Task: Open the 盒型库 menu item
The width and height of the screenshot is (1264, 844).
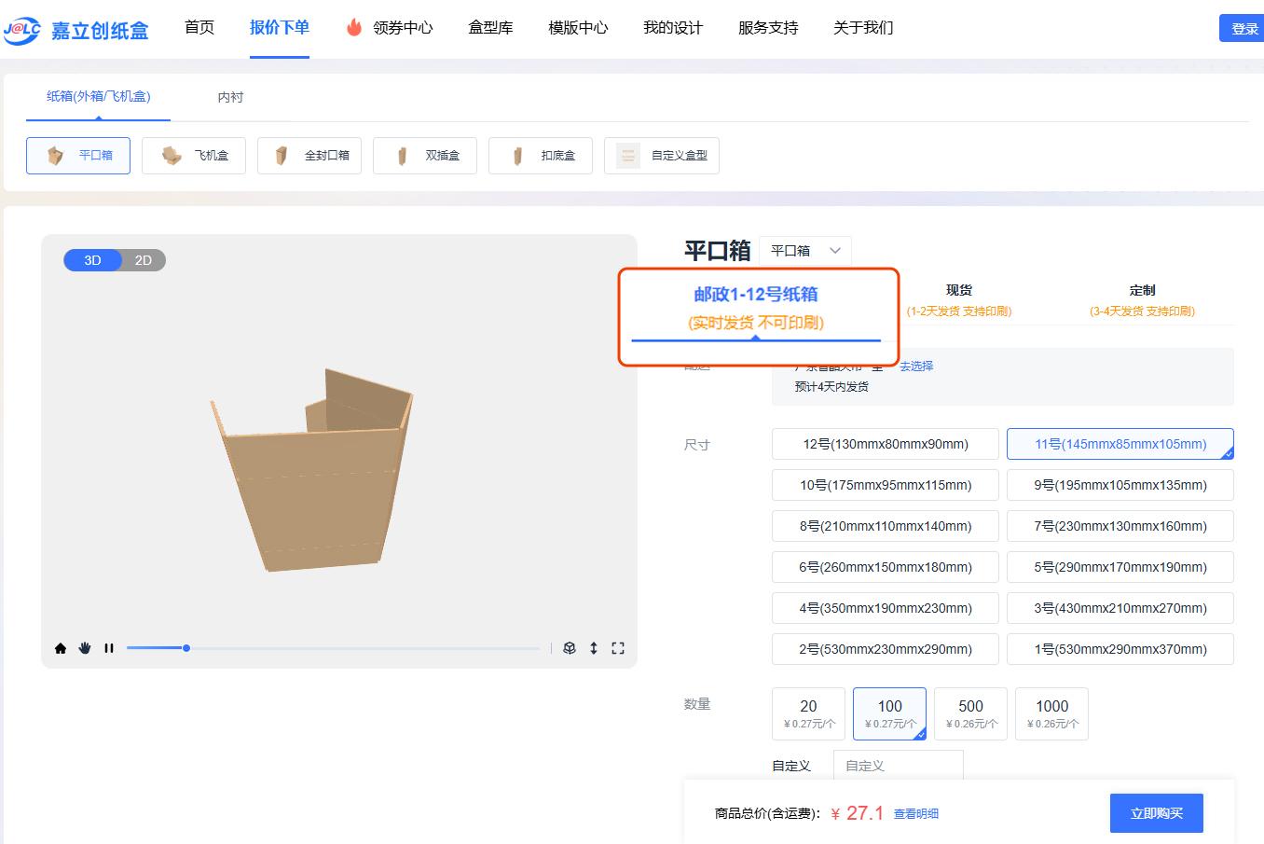Action: click(490, 28)
